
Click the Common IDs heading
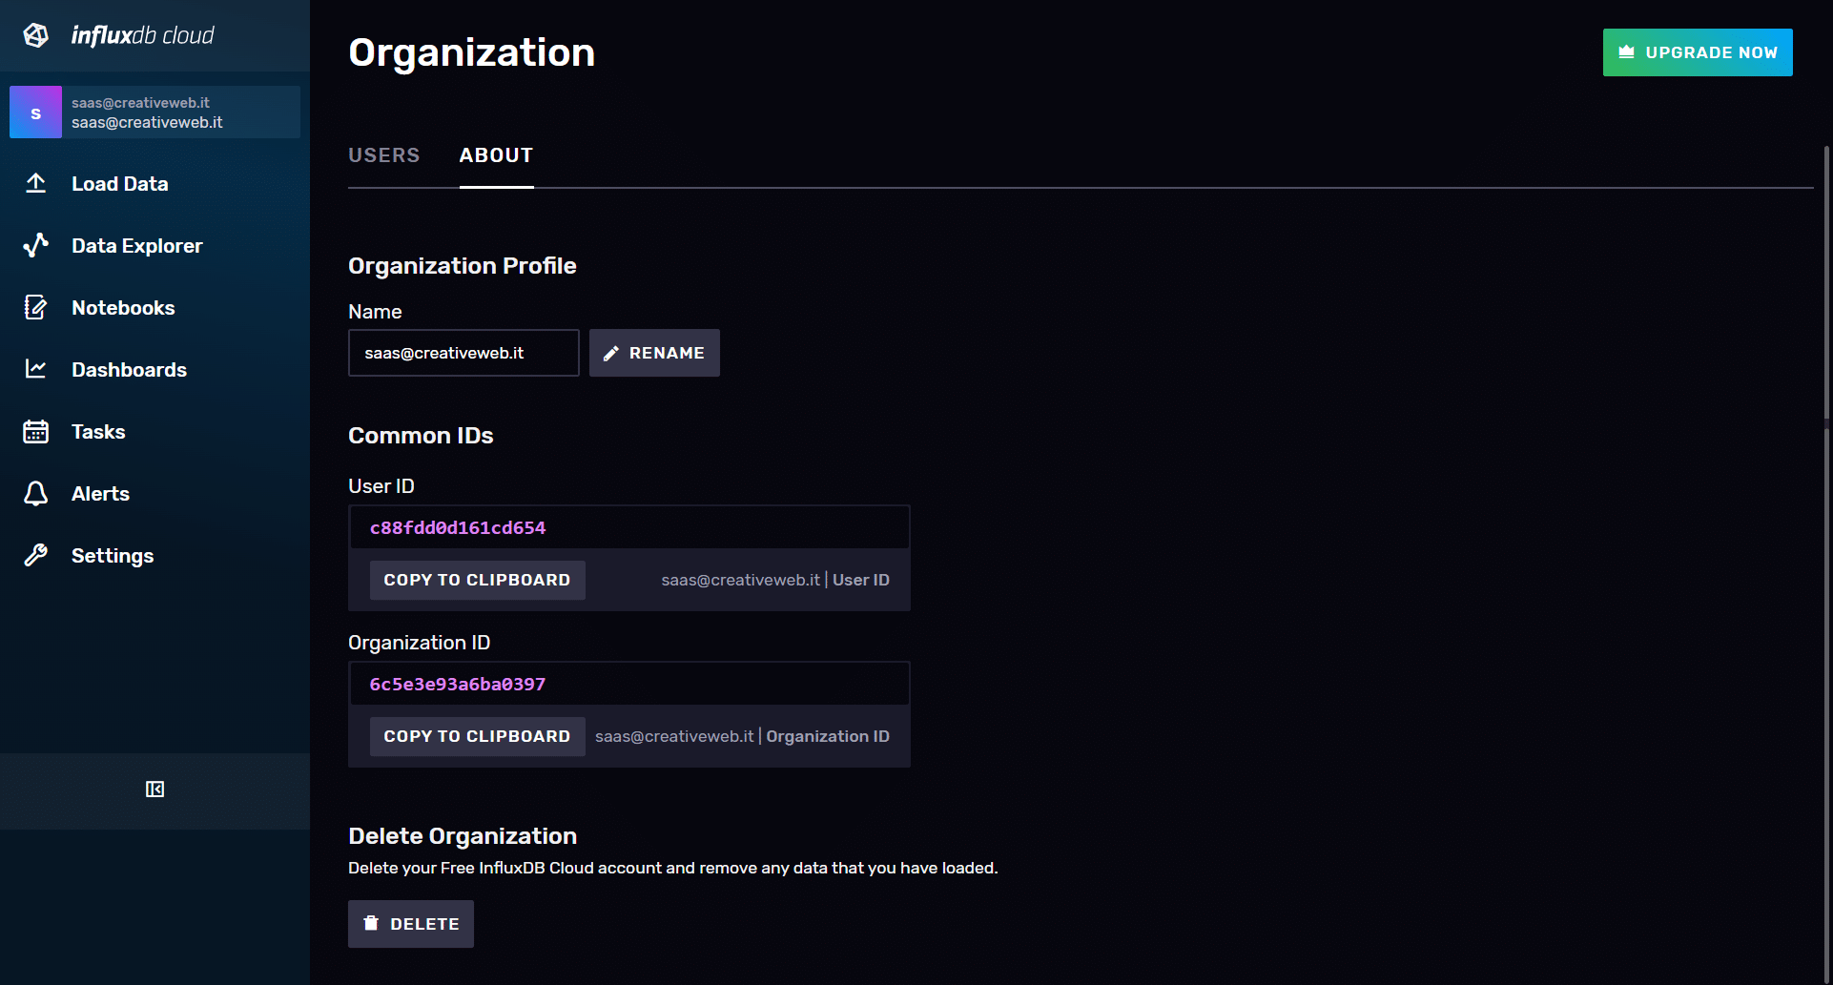(421, 436)
